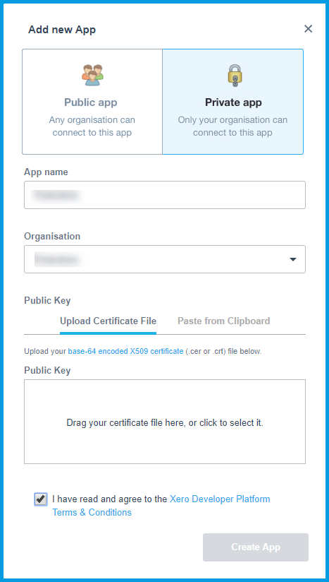Click the padlock icon for Private app
Screen dimensions: 329x582
click(235, 76)
